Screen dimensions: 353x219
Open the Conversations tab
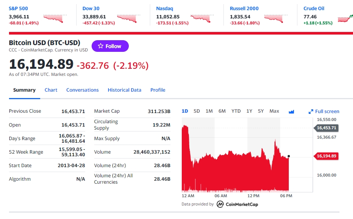[82, 90]
